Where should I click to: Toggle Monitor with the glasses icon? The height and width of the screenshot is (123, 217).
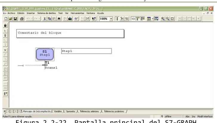(76, 19)
